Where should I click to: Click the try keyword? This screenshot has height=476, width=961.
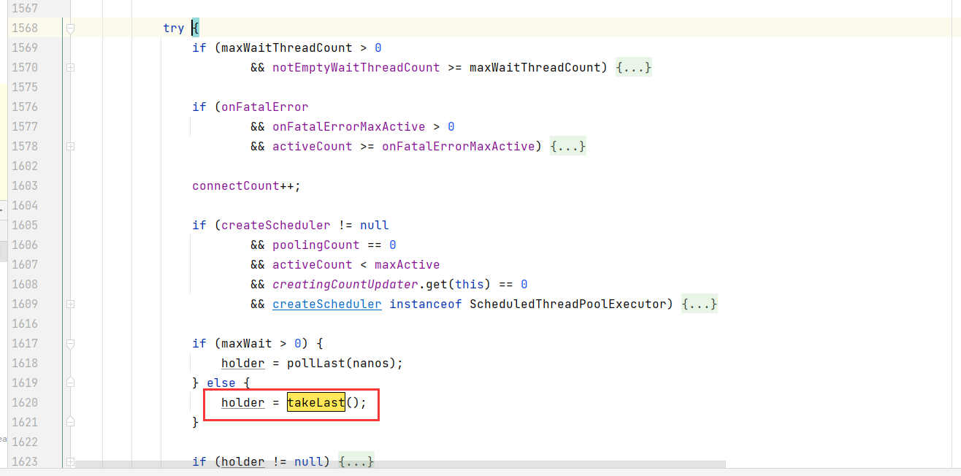pyautogui.click(x=174, y=28)
